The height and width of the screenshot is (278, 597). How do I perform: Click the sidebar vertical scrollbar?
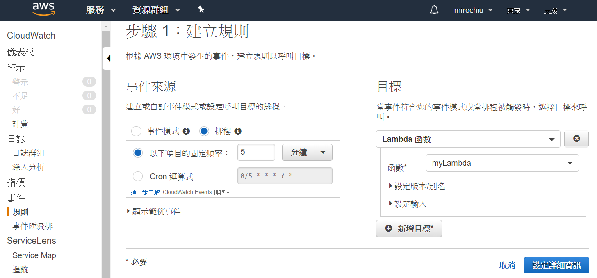click(x=106, y=153)
